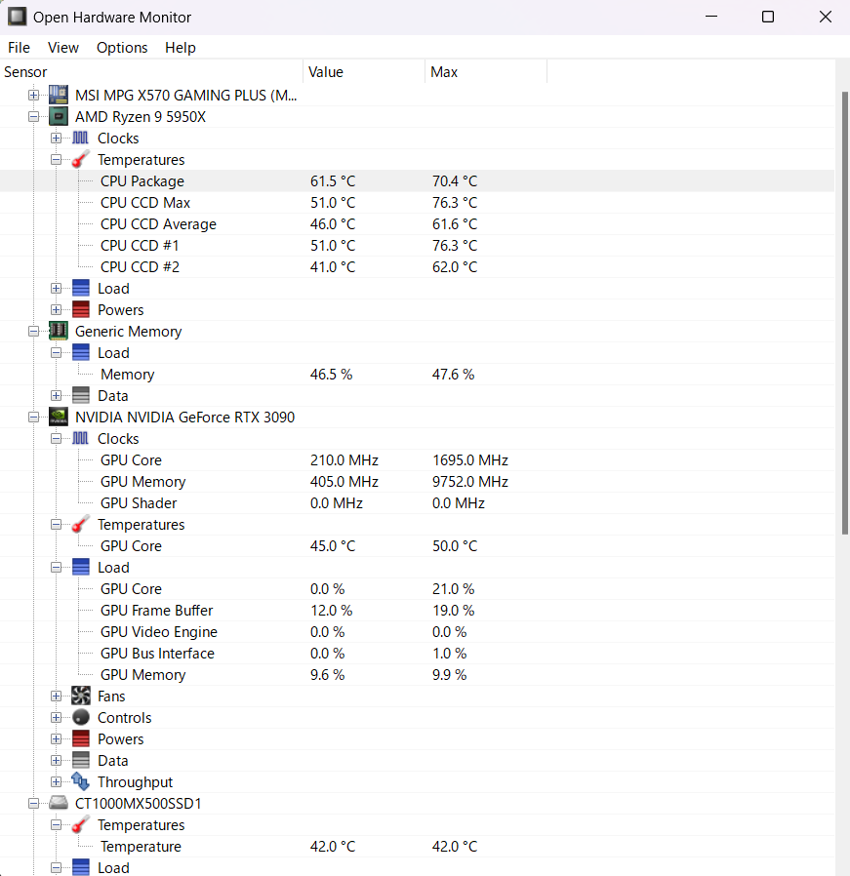Viewport: 850px width, 876px height.
Task: Open the Help menu
Action: [180, 48]
